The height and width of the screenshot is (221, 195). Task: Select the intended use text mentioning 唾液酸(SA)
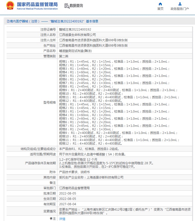click(x=92, y=154)
